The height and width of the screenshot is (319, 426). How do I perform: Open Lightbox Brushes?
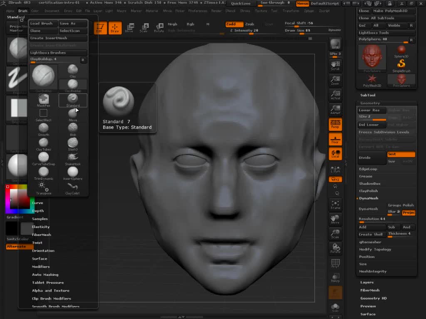tap(58, 53)
